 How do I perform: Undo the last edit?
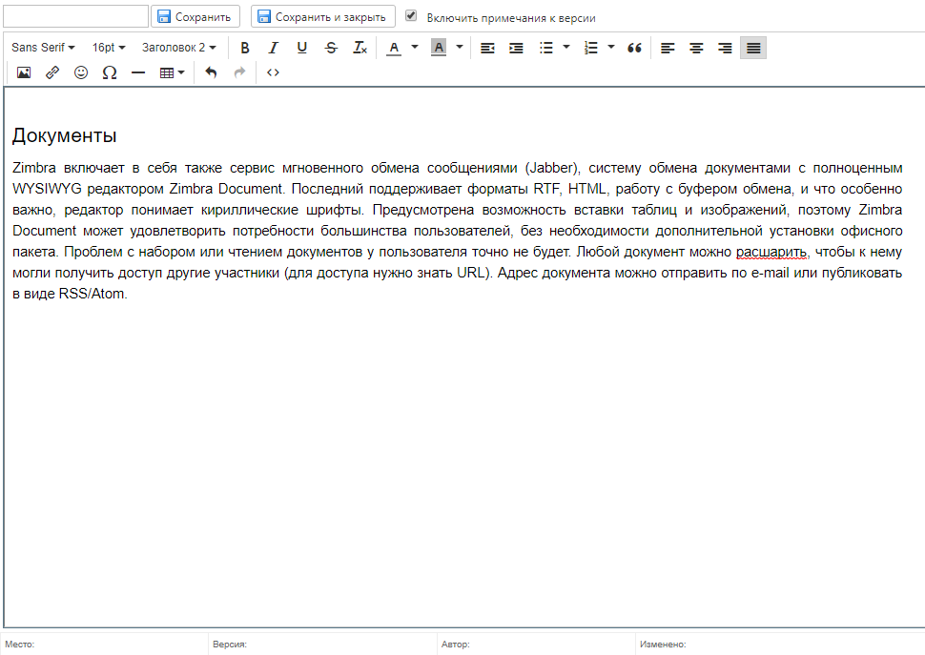[211, 72]
